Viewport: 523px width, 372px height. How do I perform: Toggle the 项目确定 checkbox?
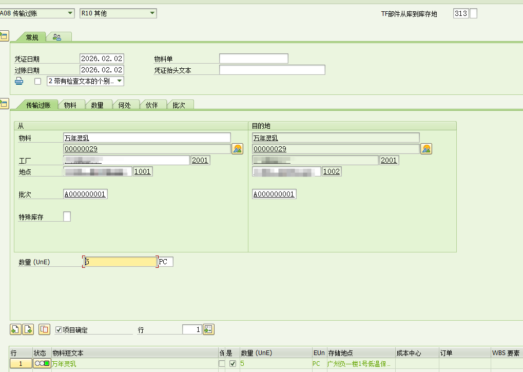(59, 330)
